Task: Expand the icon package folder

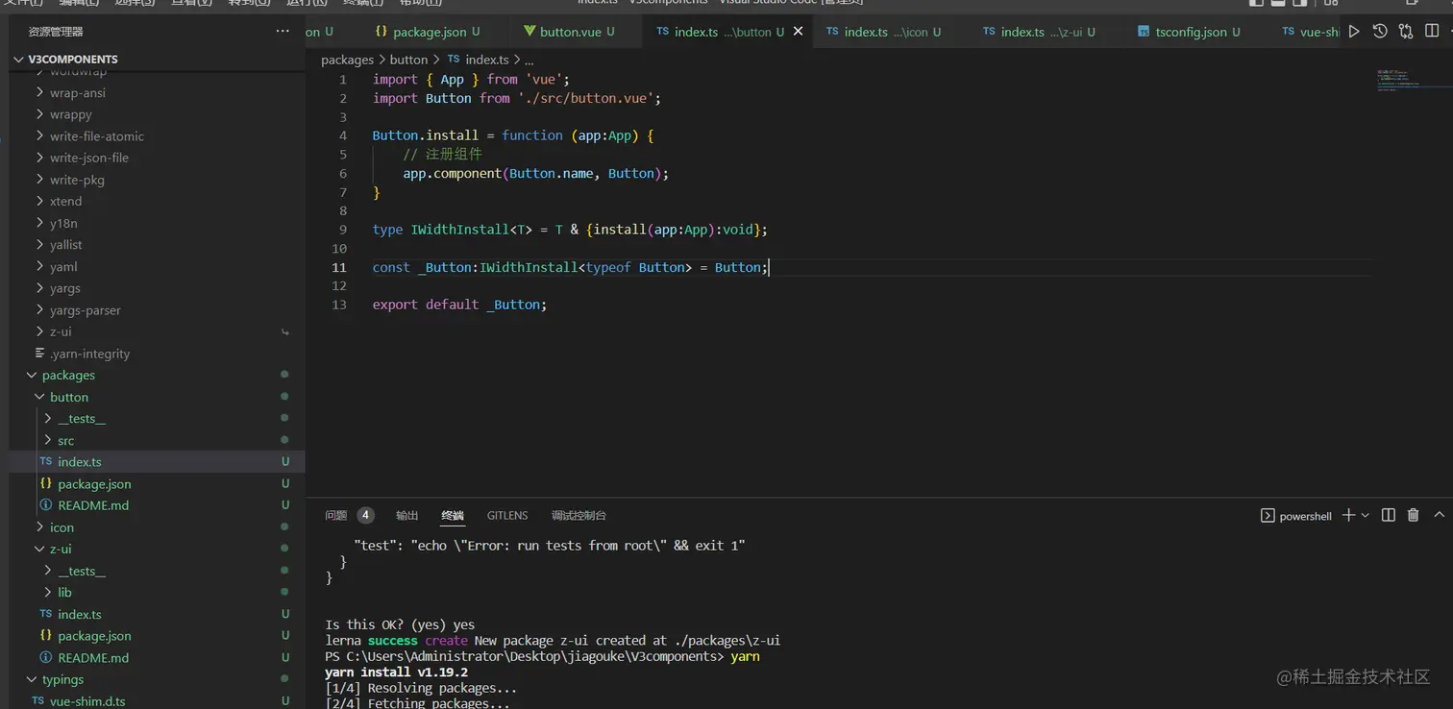Action: click(62, 527)
